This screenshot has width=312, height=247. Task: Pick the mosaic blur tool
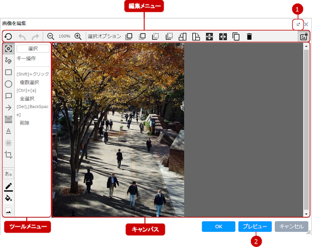tap(8, 143)
